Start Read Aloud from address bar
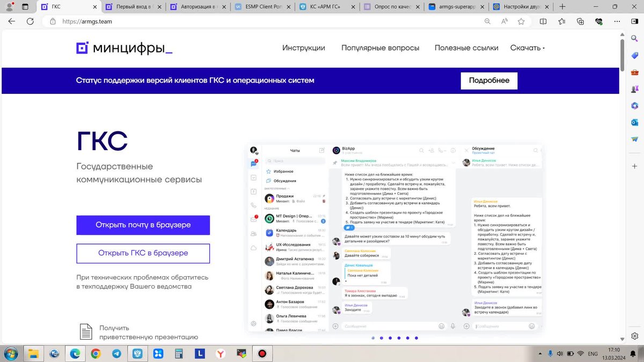Viewport: 644px width, 362px height. click(504, 21)
